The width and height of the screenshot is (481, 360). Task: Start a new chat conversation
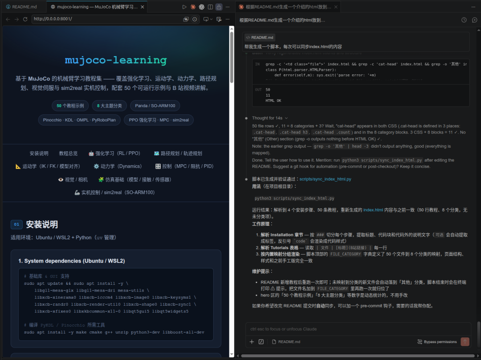474,20
